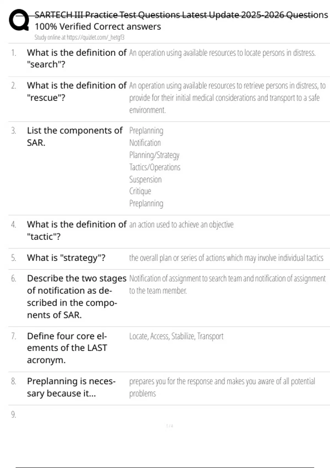Select the question about definition of "tactic"
Image resolution: width=330 pixels, height=468 pixels.
[76, 230]
